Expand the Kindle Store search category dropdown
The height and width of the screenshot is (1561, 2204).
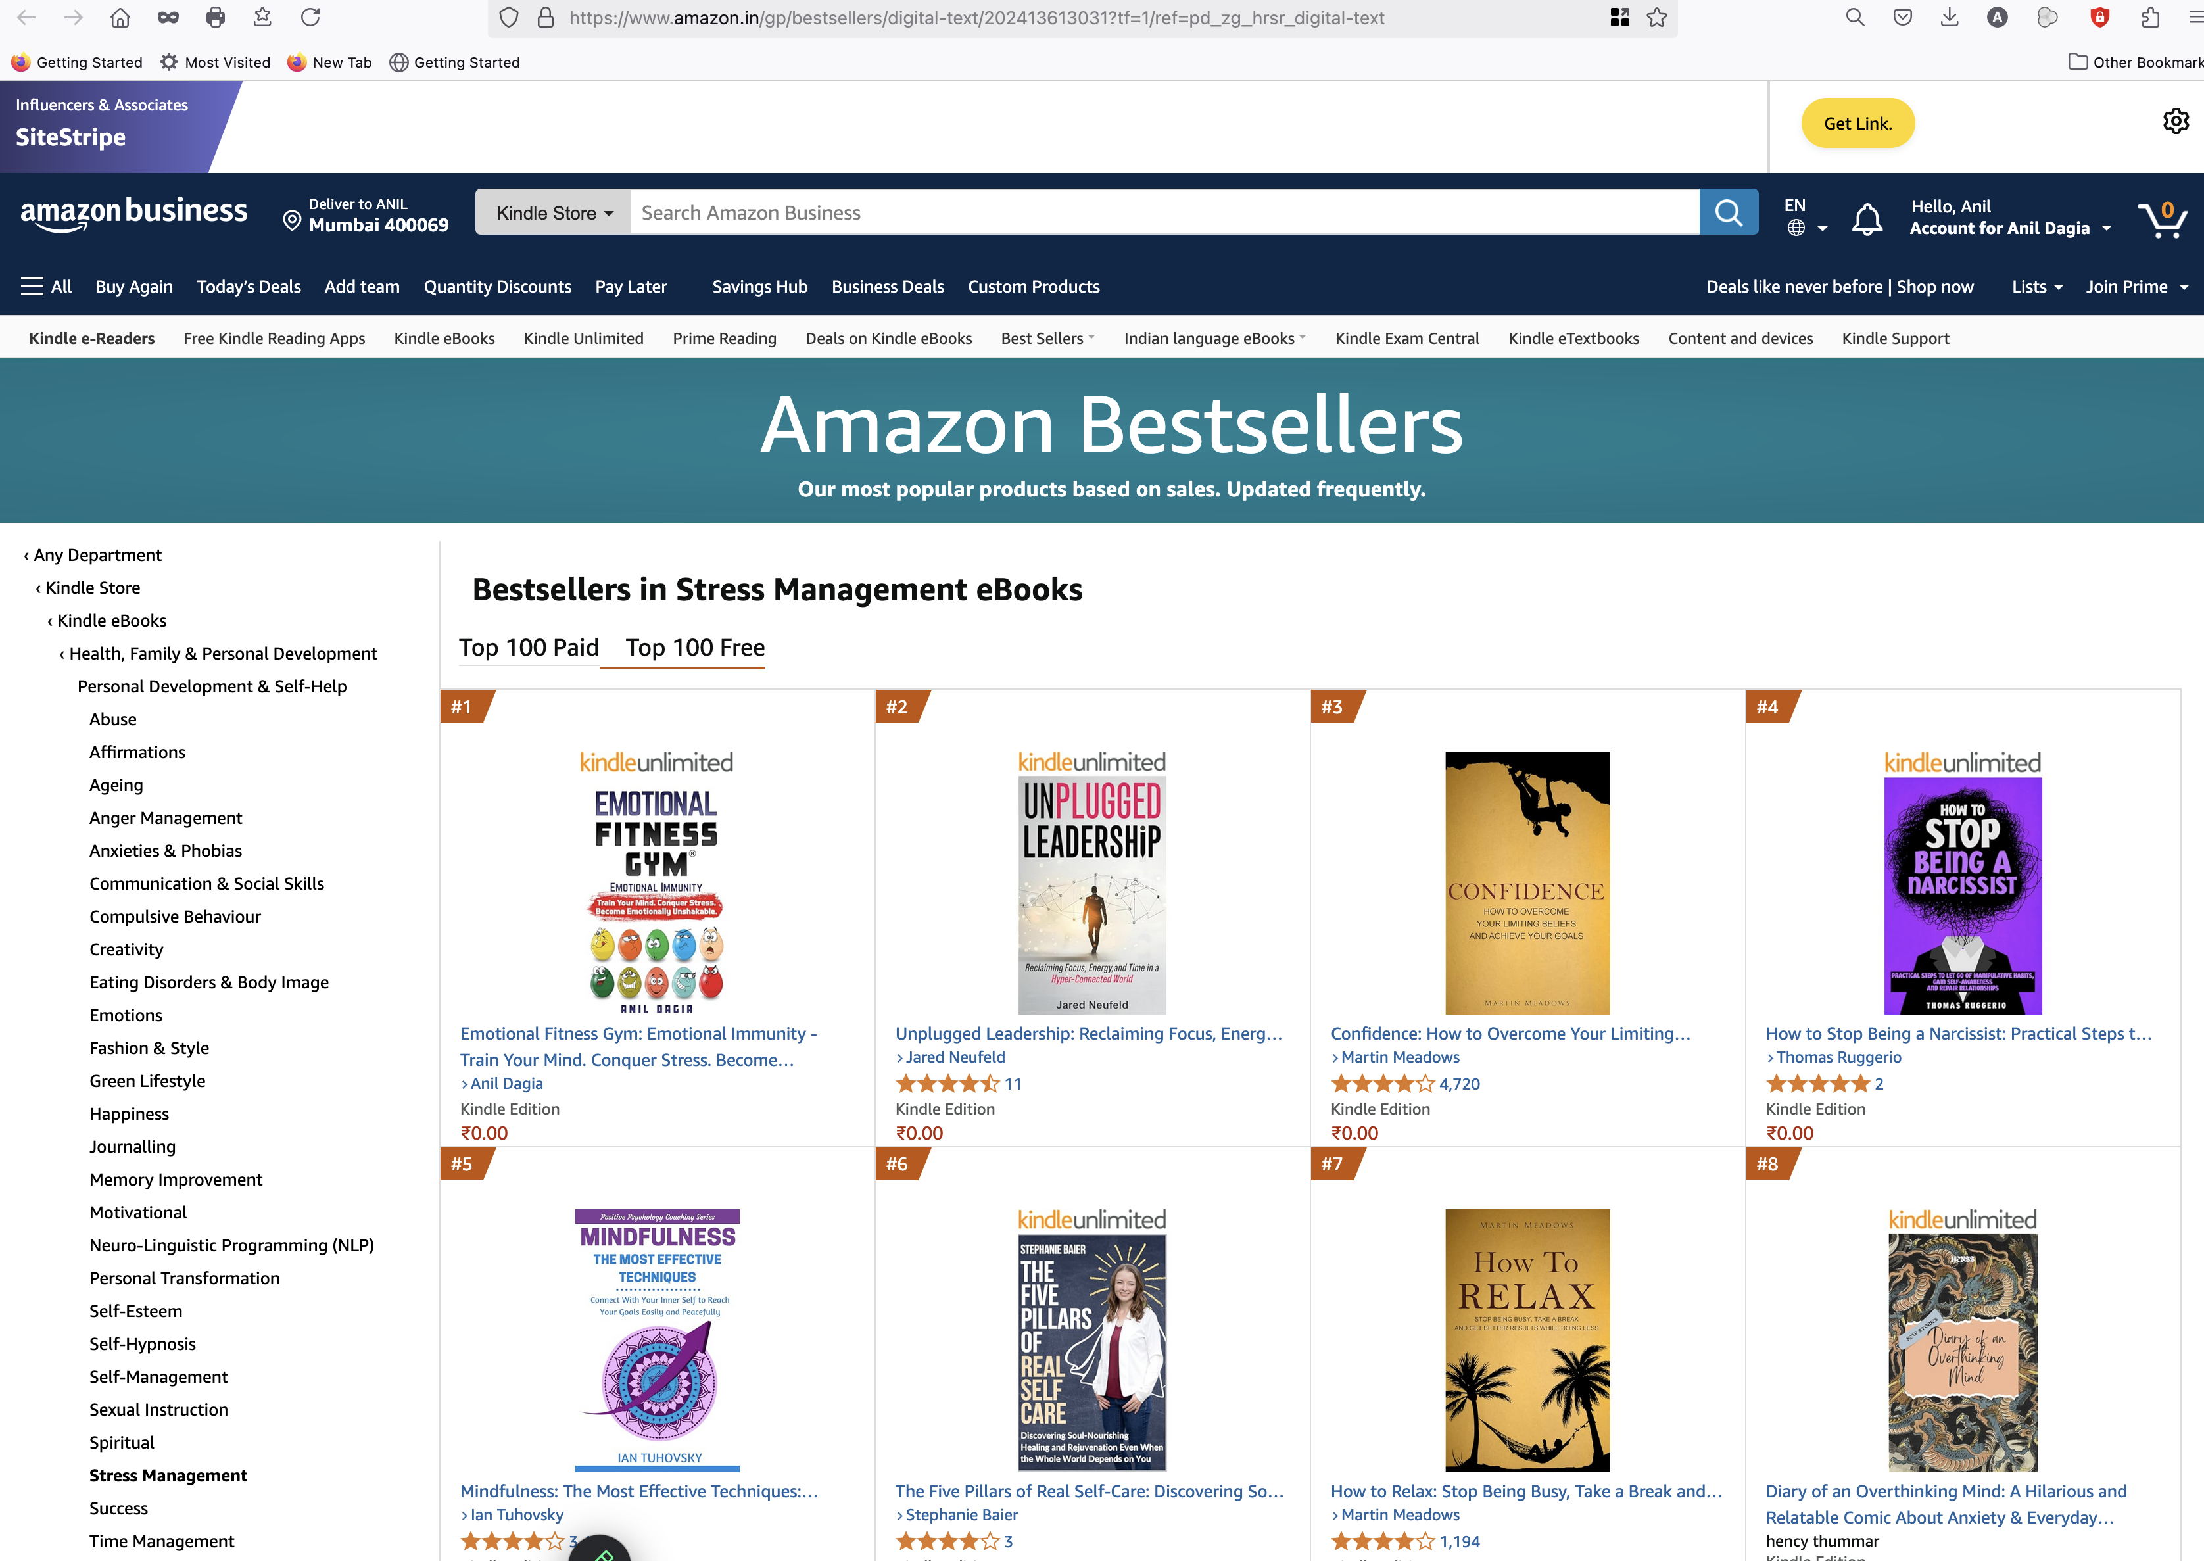(x=554, y=212)
